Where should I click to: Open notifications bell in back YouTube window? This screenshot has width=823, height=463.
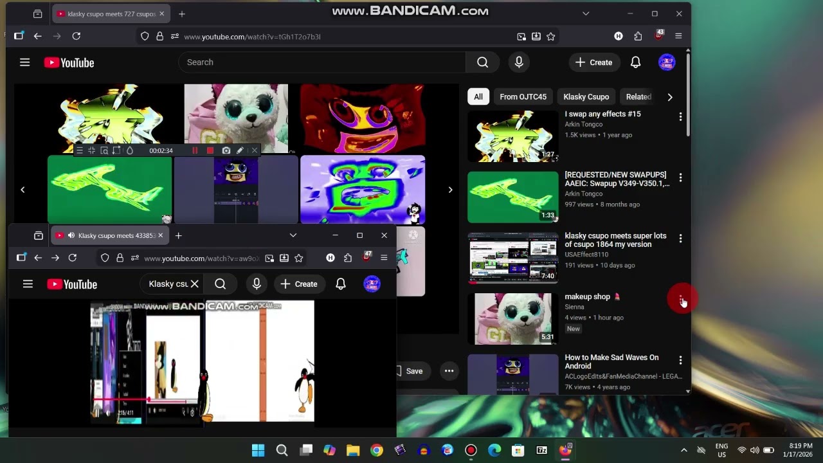pyautogui.click(x=635, y=62)
